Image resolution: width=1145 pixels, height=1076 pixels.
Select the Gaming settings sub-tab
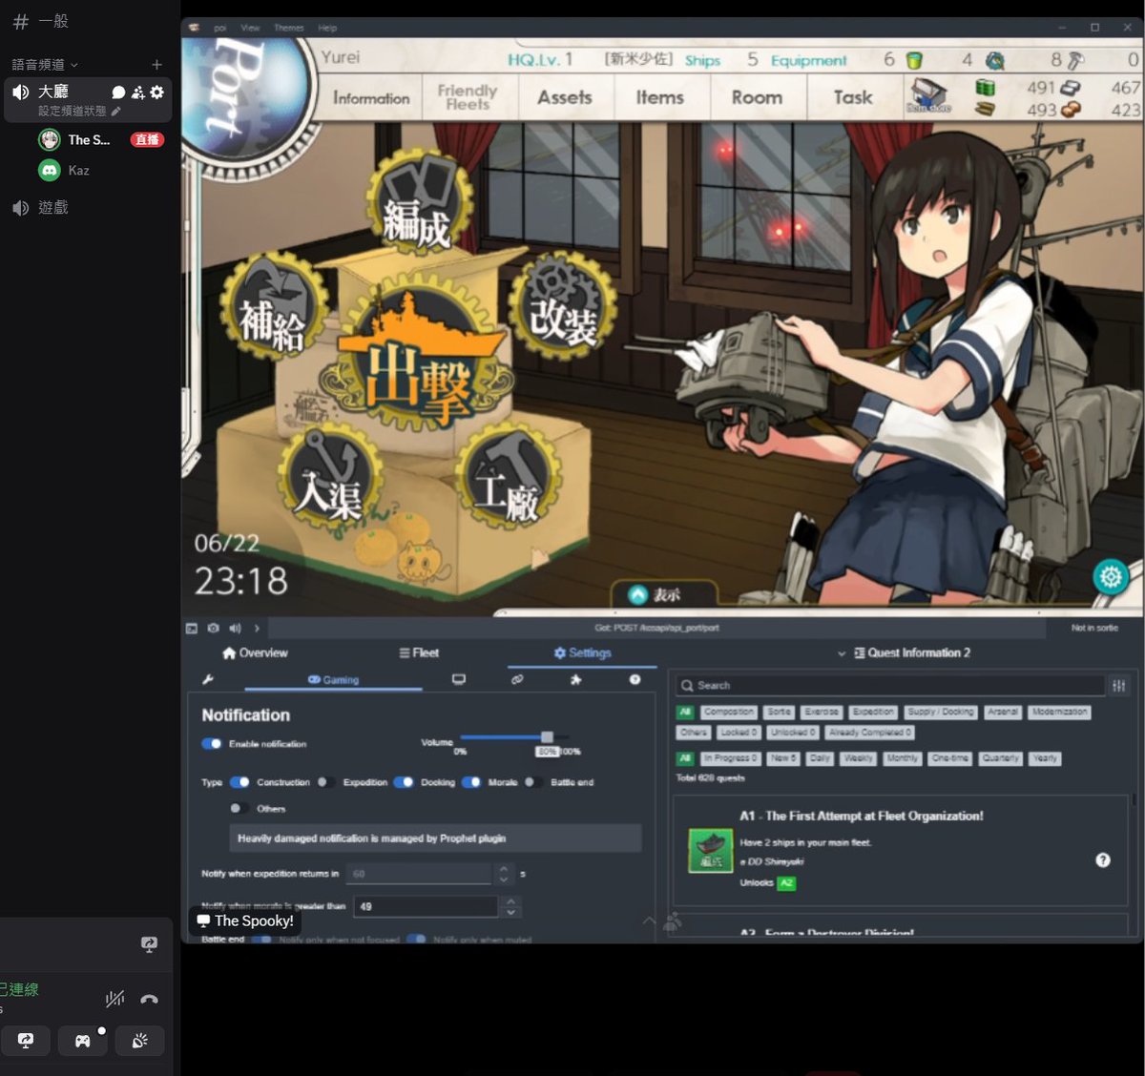click(334, 679)
